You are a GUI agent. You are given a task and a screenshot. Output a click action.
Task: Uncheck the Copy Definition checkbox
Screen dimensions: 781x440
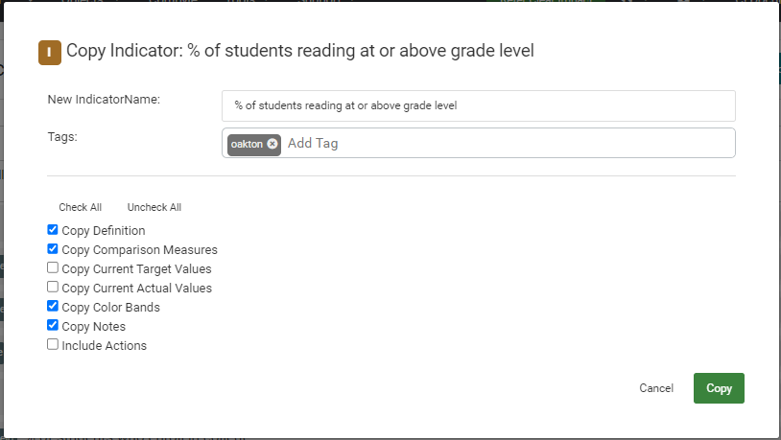pyautogui.click(x=53, y=229)
